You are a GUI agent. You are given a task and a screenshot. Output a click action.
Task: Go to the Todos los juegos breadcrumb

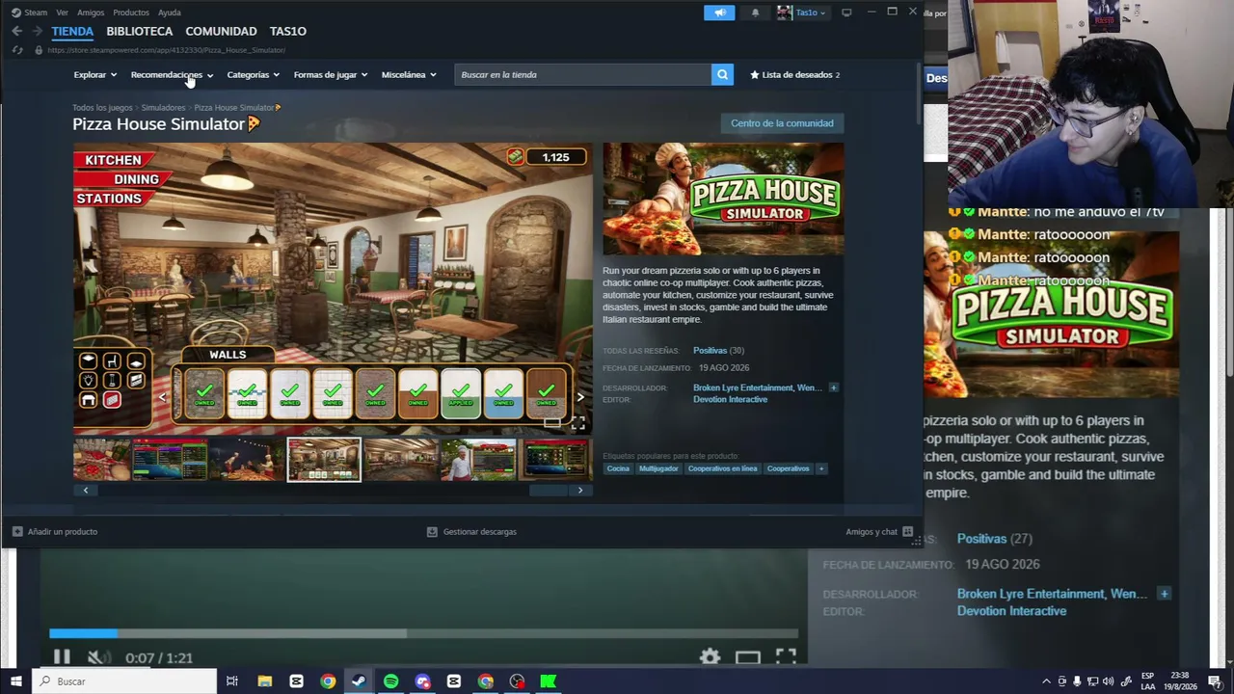tap(102, 108)
